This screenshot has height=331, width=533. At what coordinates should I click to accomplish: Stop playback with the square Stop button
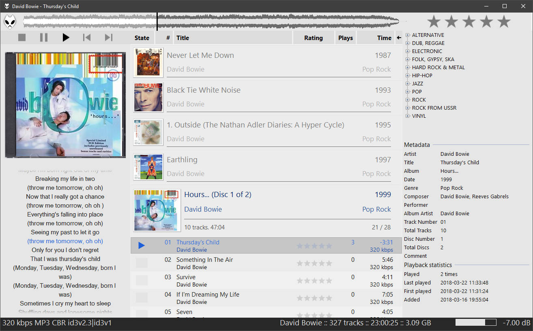pyautogui.click(x=22, y=38)
